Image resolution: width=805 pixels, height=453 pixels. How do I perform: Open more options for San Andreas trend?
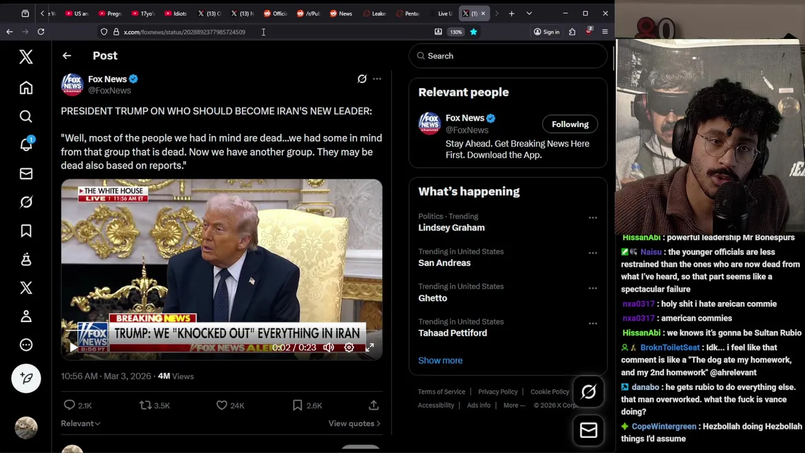592,253
